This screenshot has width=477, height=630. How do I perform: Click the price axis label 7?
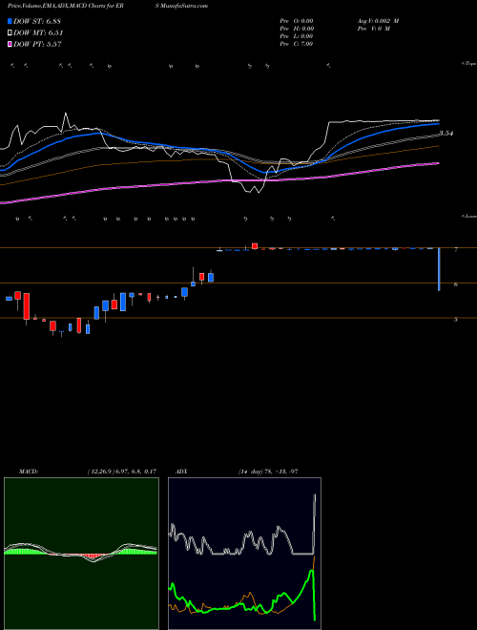pos(456,250)
